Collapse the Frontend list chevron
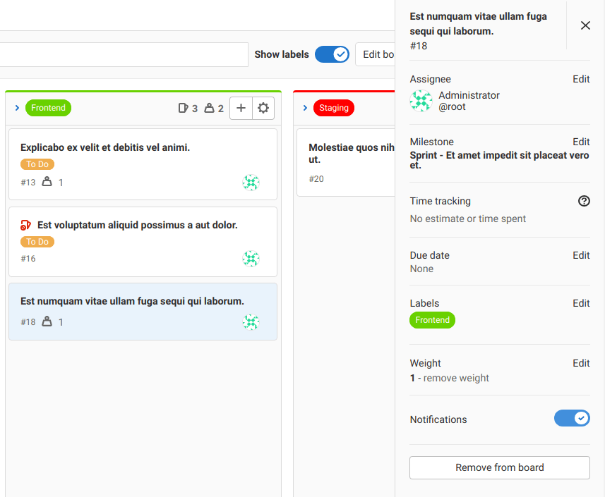Viewport: 605px width, 497px height. (17, 108)
